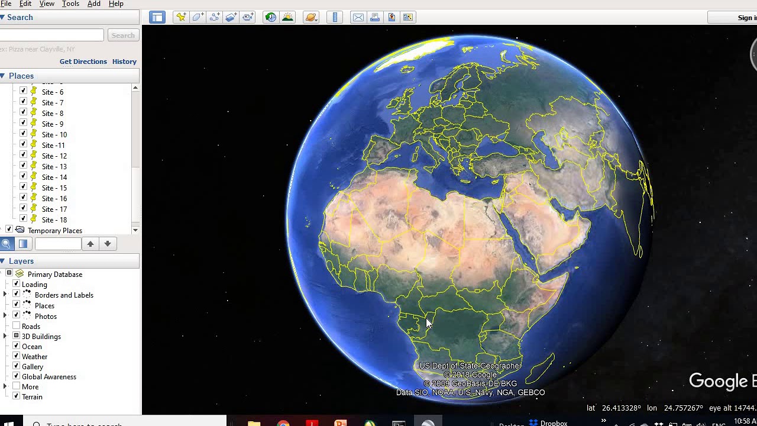Uncheck the Site - 15 checkbox
Viewport: 757px width, 426px height.
23,187
